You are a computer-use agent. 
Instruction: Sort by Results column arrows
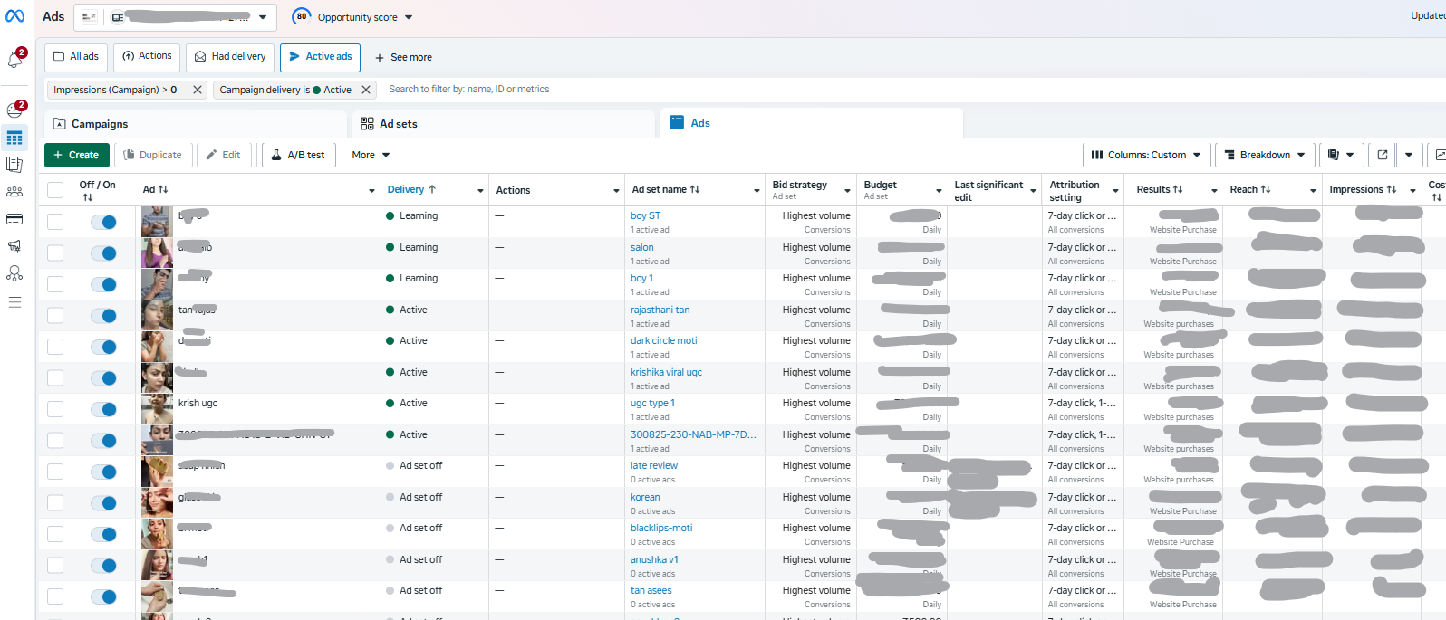tap(1178, 189)
